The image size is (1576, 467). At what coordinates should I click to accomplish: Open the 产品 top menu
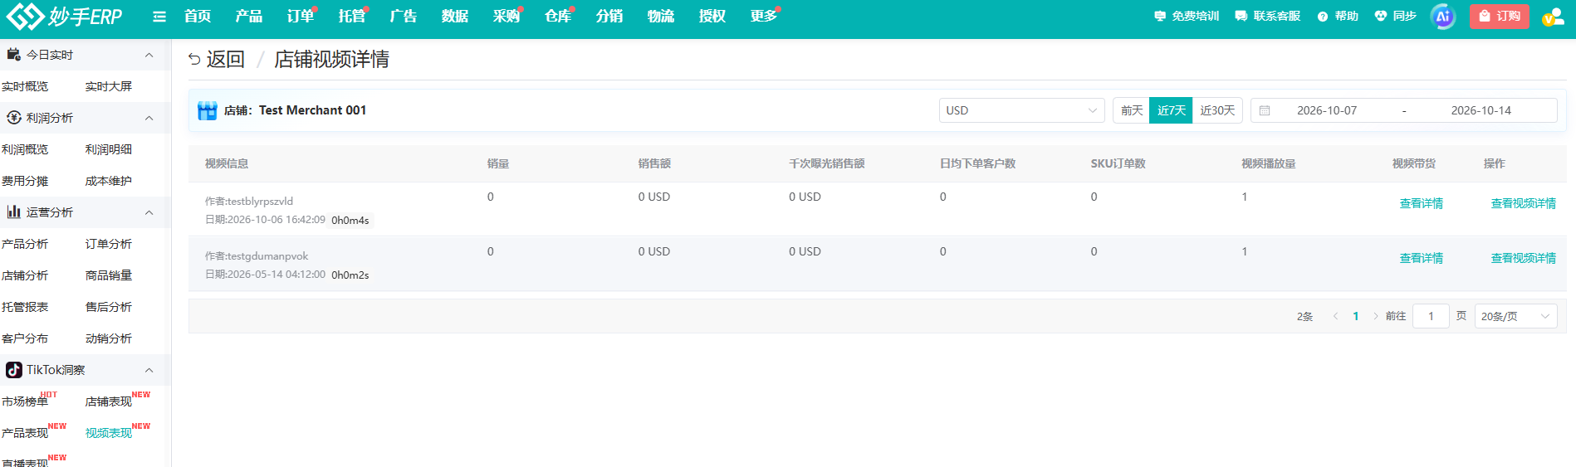tap(249, 17)
